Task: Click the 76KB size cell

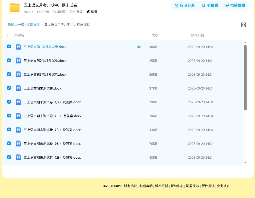Action: [x=153, y=144]
